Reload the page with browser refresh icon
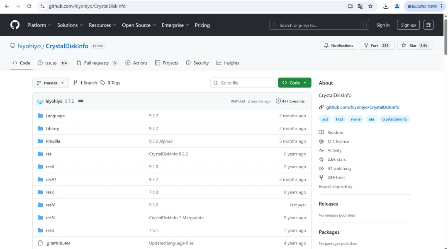448x249 pixels. tap(29, 6)
